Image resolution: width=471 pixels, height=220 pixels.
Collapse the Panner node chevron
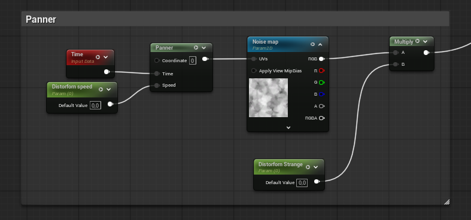203,47
